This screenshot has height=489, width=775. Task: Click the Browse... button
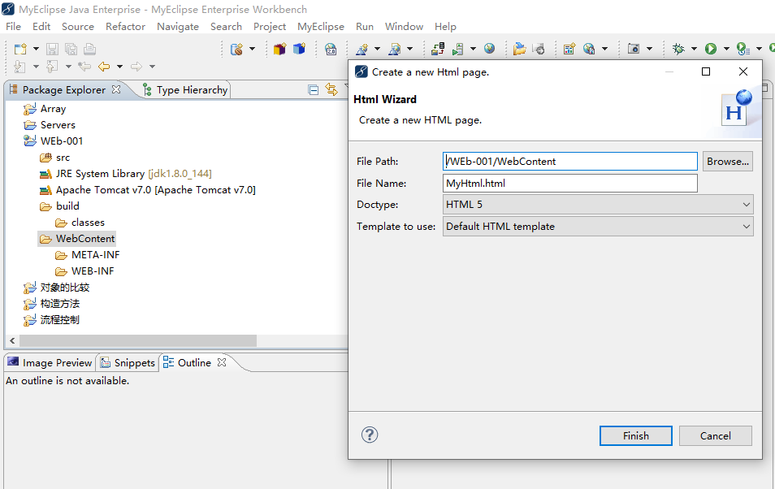click(728, 161)
